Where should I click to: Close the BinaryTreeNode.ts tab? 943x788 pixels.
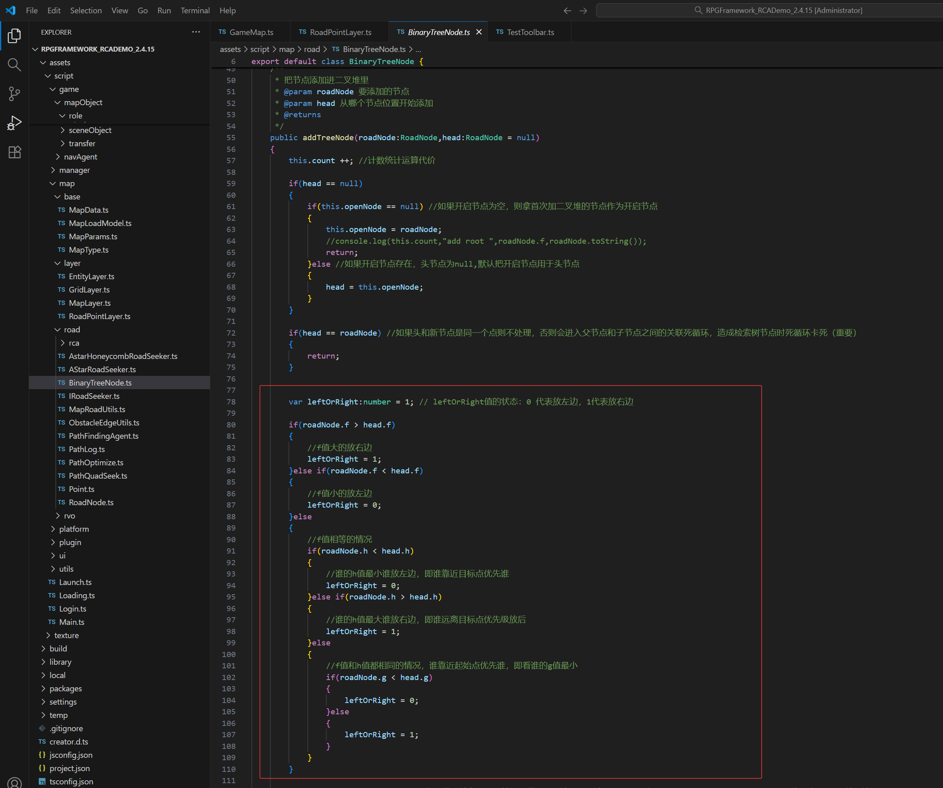pyautogui.click(x=479, y=32)
